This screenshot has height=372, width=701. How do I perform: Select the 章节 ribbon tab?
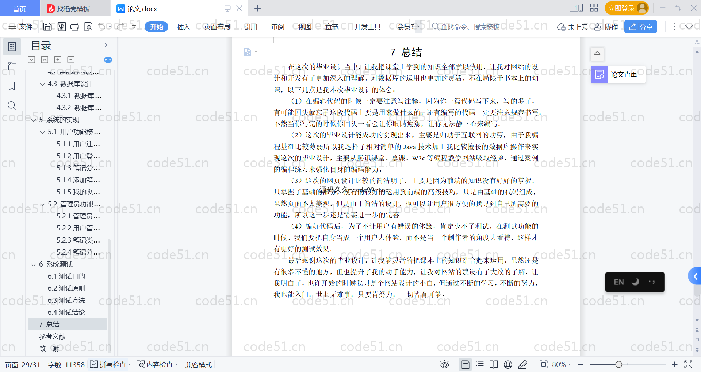[x=332, y=27]
